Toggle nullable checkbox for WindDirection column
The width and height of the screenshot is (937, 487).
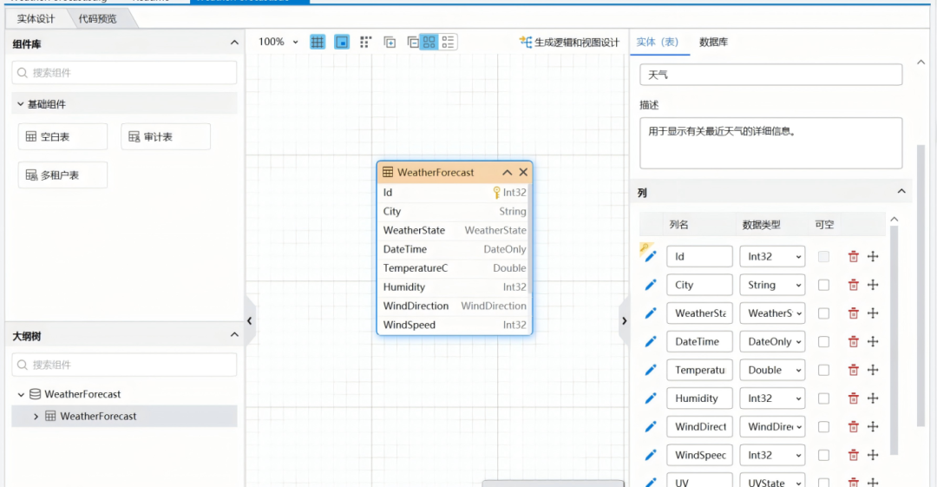(x=823, y=426)
